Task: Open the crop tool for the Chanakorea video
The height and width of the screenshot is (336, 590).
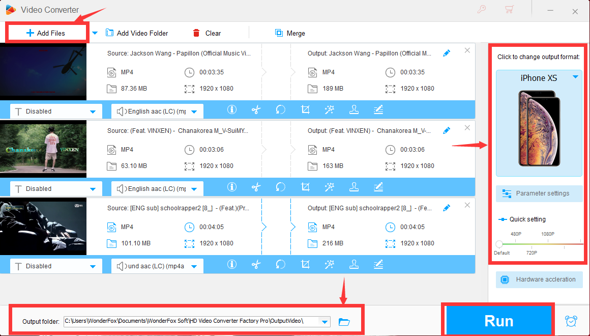Action: [305, 187]
